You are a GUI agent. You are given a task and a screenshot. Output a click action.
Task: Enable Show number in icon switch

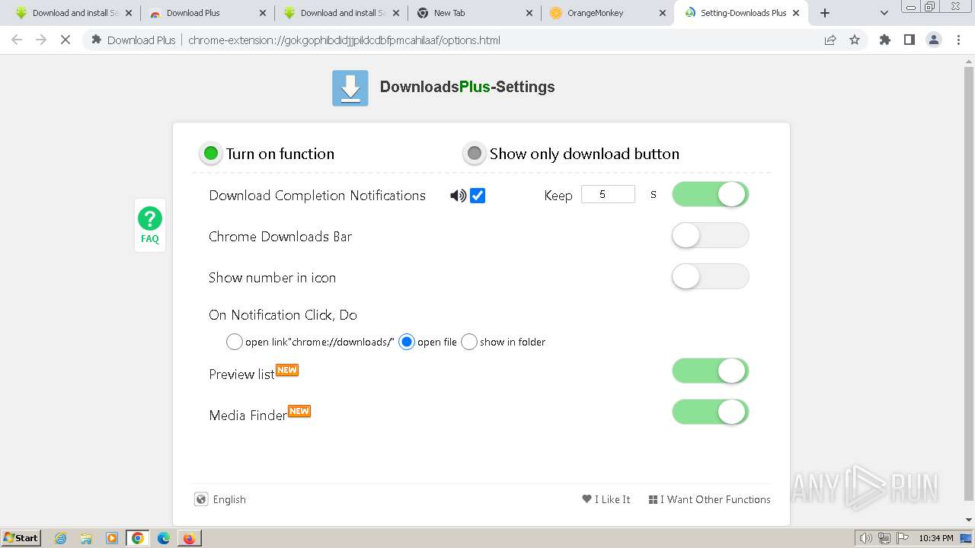(710, 277)
